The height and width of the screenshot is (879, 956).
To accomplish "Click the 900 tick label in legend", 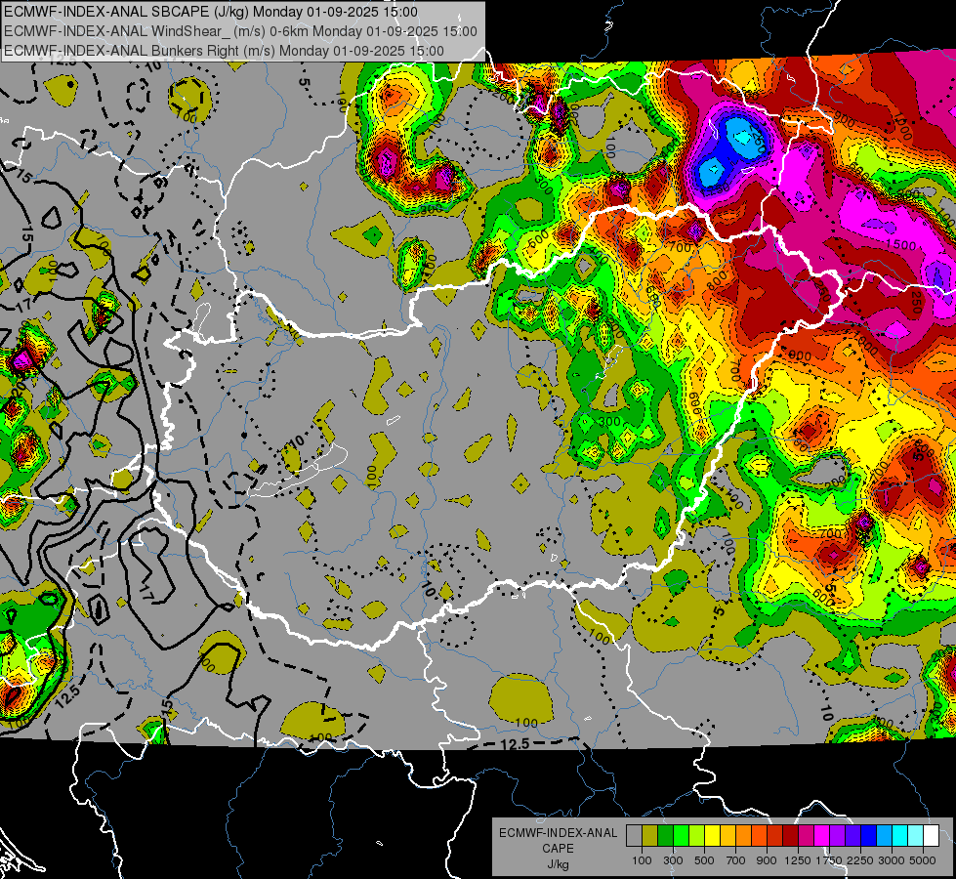I will point(767,860).
